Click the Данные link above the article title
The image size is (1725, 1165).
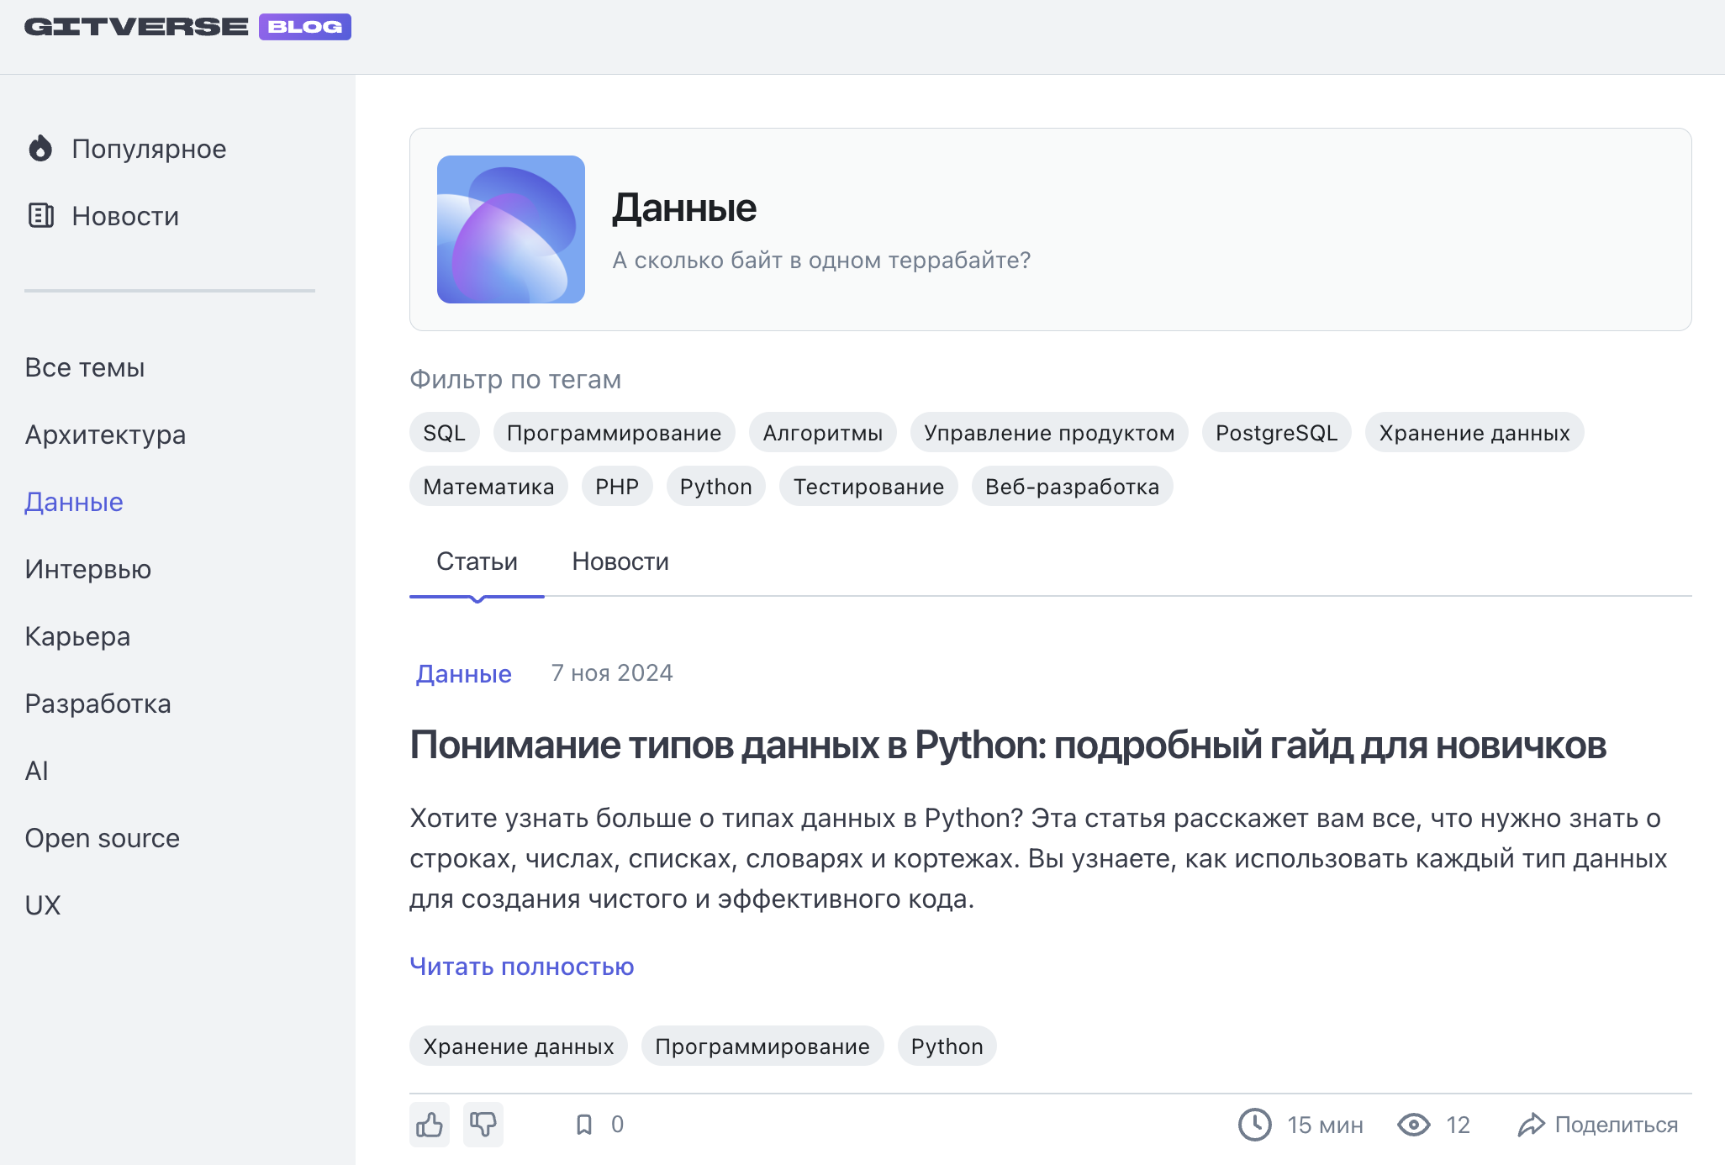[x=463, y=673]
